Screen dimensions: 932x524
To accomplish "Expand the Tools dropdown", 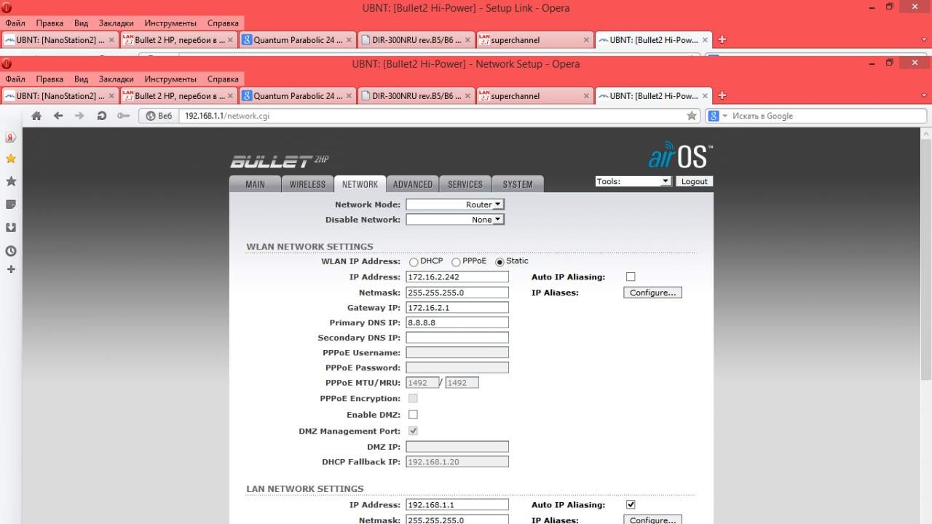I will click(633, 181).
